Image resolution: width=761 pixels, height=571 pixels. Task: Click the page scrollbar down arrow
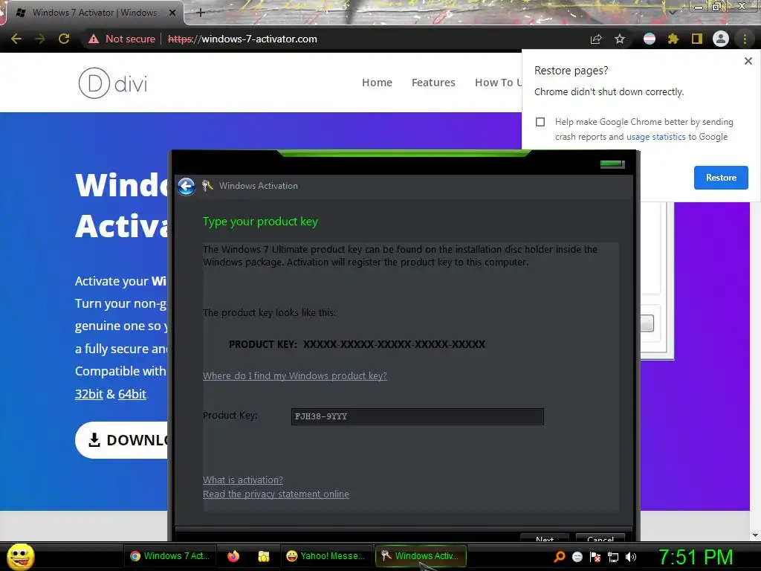(x=755, y=535)
